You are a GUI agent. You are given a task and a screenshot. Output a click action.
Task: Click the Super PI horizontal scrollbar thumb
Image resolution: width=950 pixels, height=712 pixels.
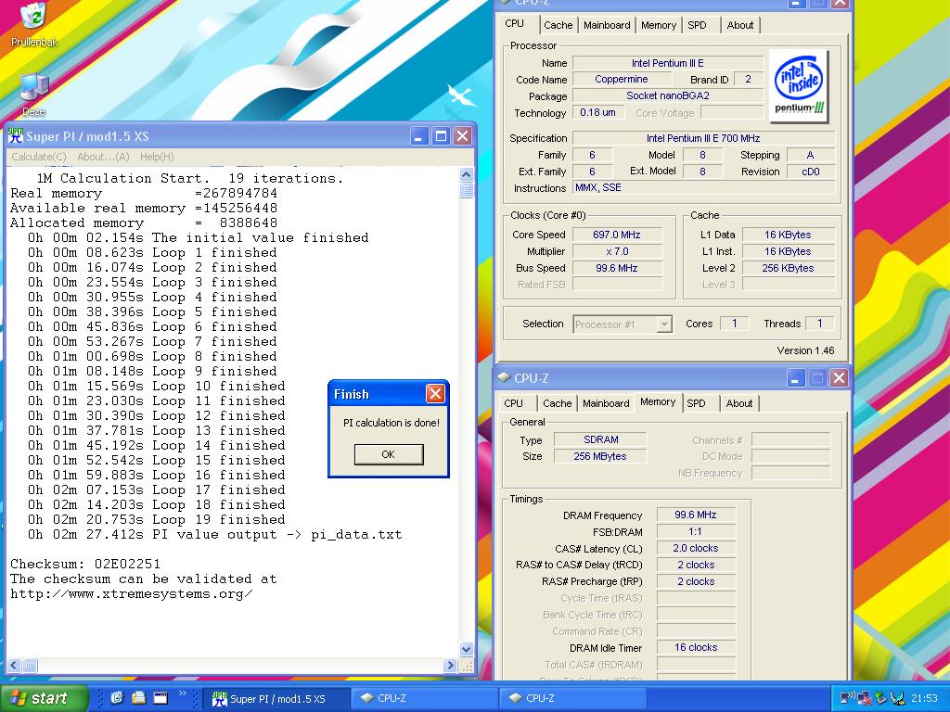click(30, 666)
